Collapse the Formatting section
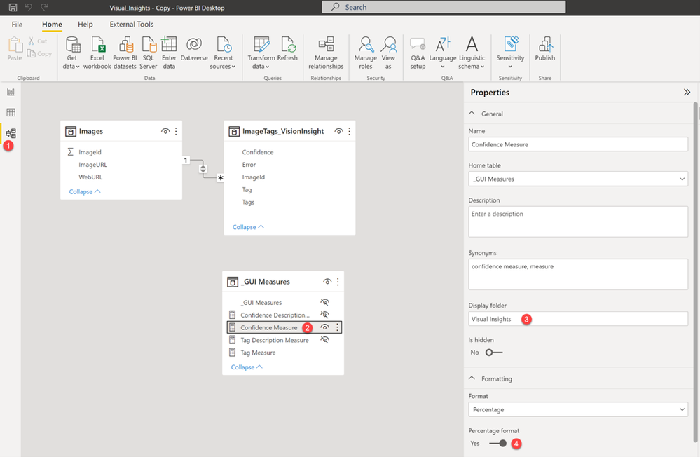Image resolution: width=700 pixels, height=457 pixels. (472, 378)
